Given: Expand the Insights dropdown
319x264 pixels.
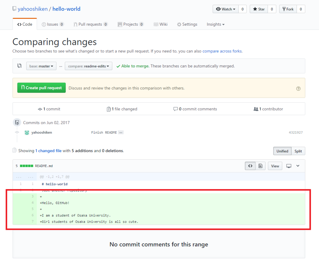Looking at the screenshot, I should point(216,24).
